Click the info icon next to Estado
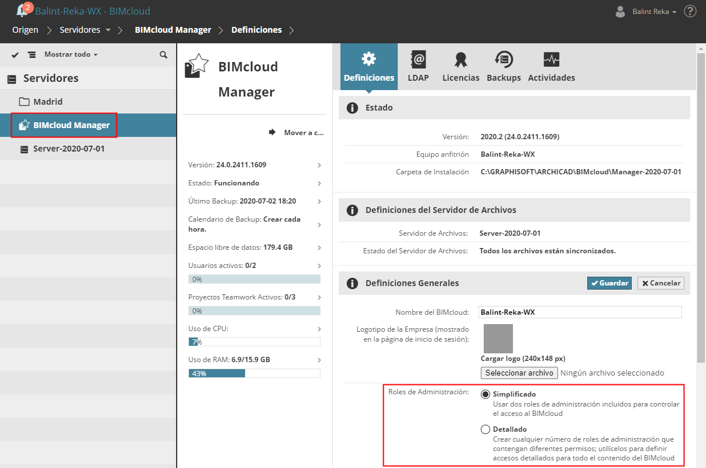The height and width of the screenshot is (468, 706). pyautogui.click(x=352, y=108)
